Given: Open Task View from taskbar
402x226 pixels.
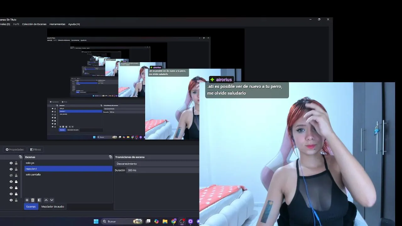Looking at the screenshot, I should click(148, 221).
